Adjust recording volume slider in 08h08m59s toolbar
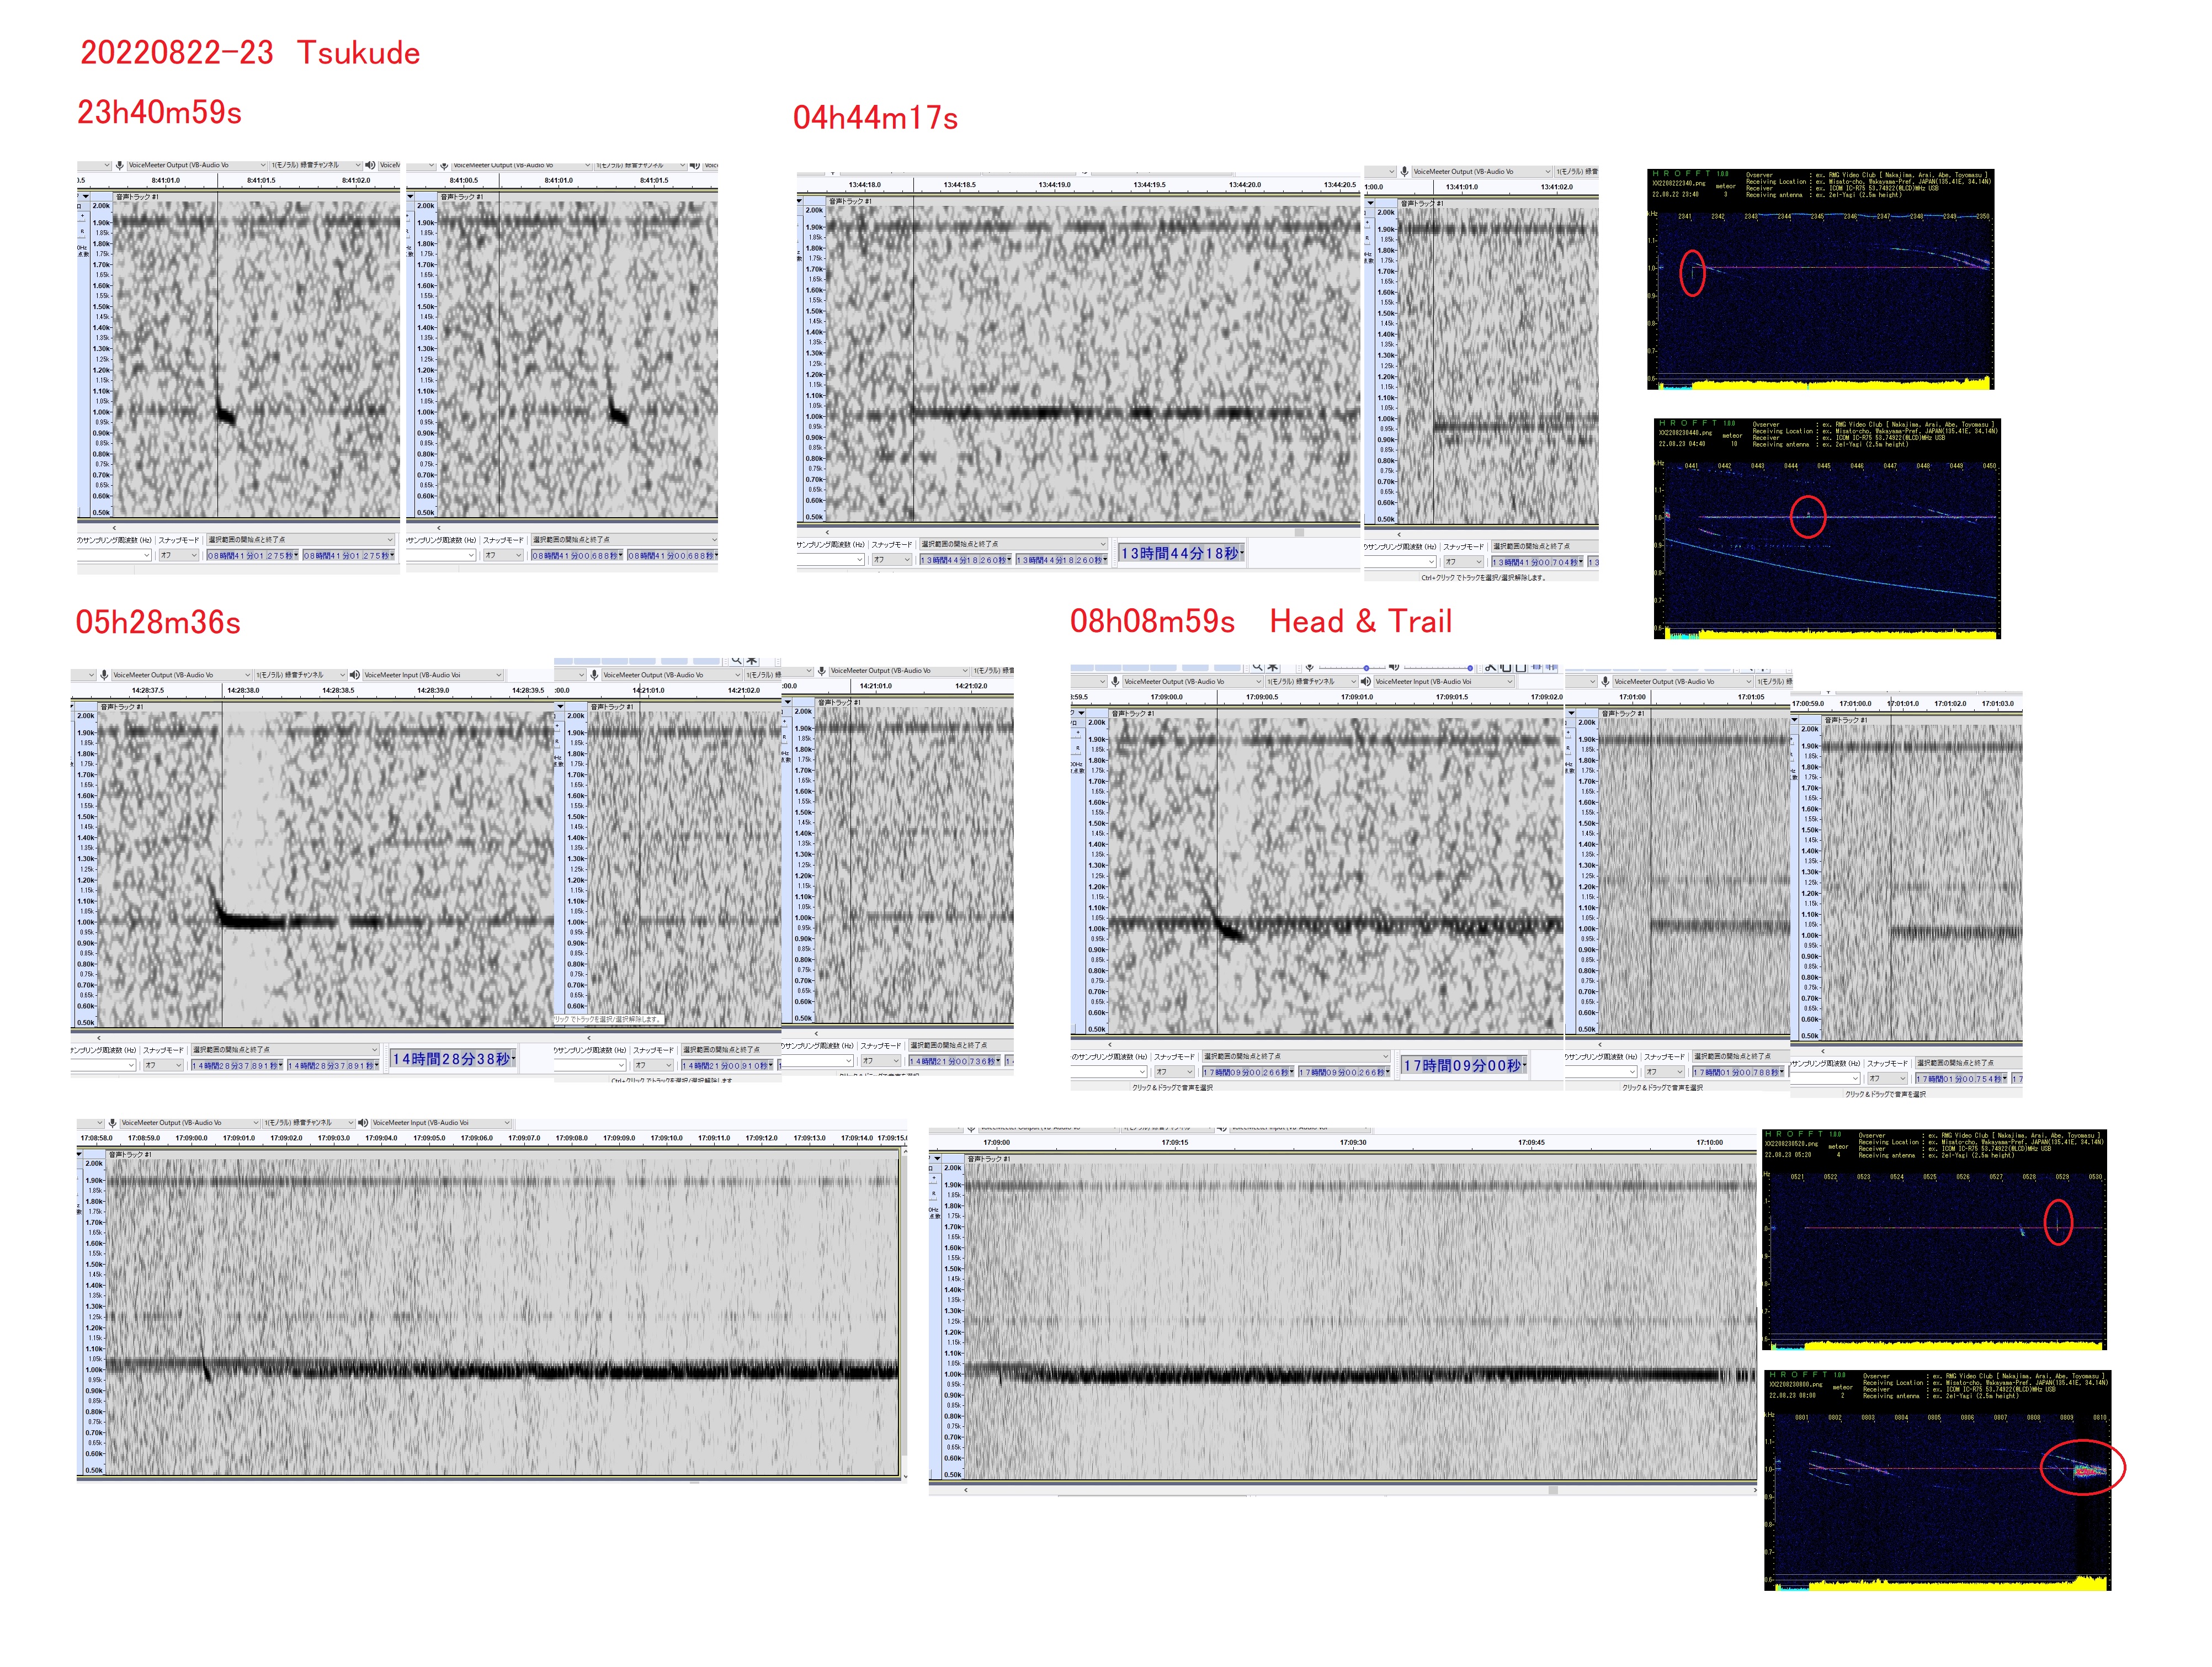This screenshot has width=2212, height=1667. (1366, 668)
